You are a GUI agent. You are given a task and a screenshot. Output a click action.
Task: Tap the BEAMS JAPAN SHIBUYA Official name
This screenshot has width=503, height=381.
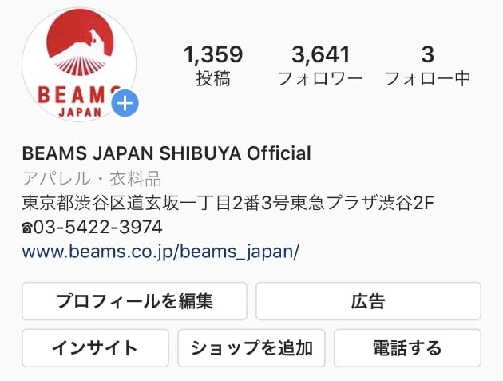click(x=167, y=153)
